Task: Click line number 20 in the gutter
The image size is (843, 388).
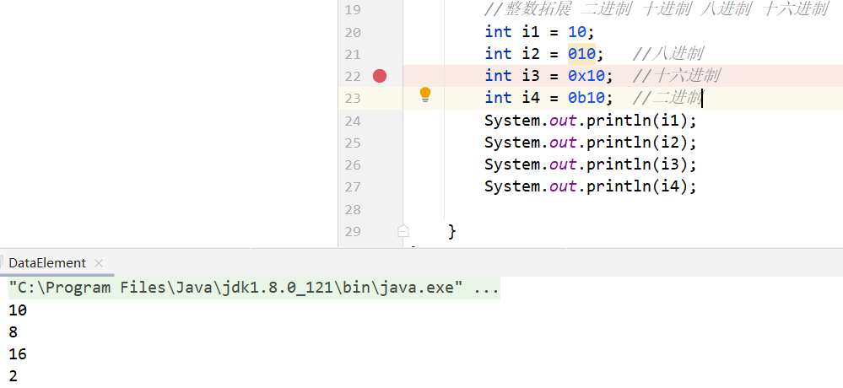Action: (x=353, y=32)
